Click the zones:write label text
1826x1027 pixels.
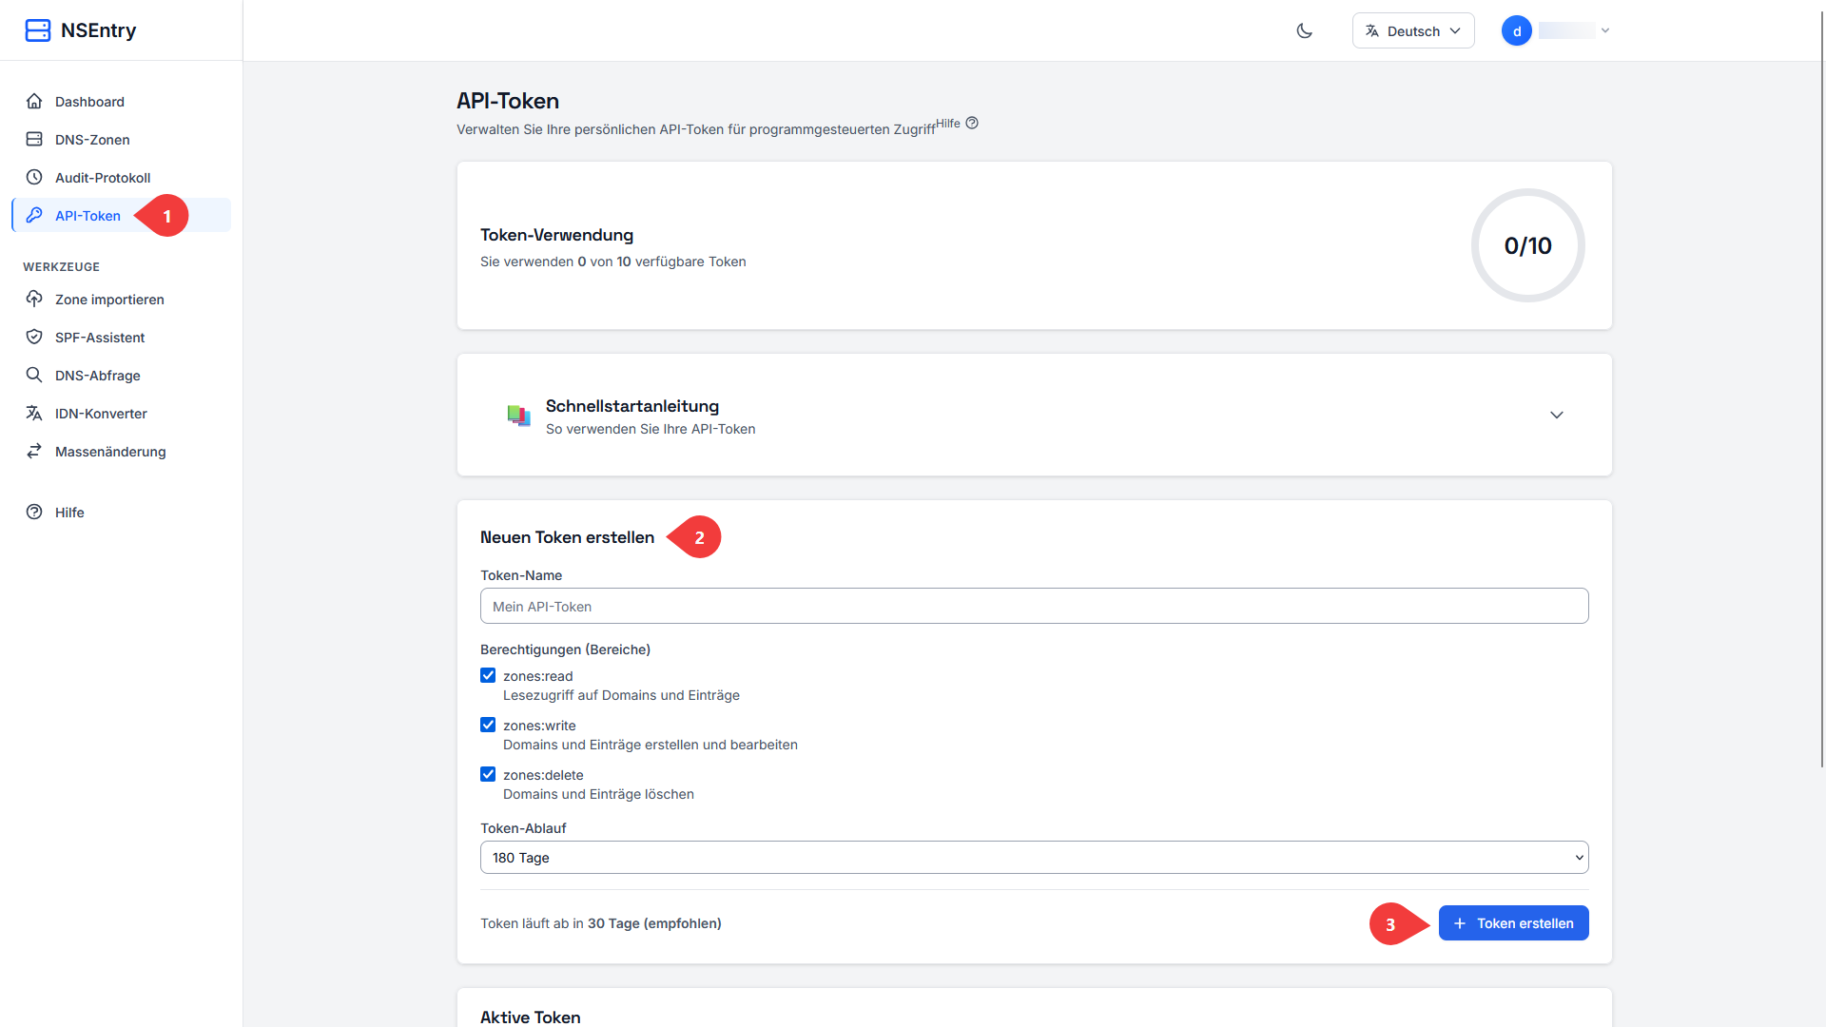click(539, 726)
